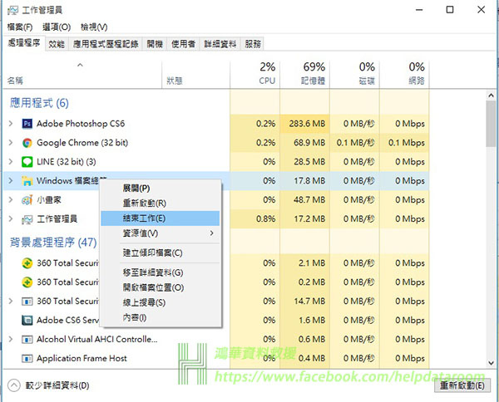Image resolution: width=499 pixels, height=402 pixels.
Task: Expand the Google Chrome (32 bit) row
Action: (11, 142)
